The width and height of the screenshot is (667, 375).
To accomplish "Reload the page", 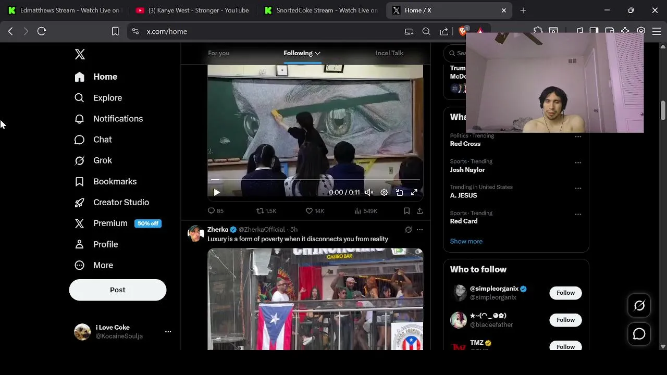I will [42, 31].
